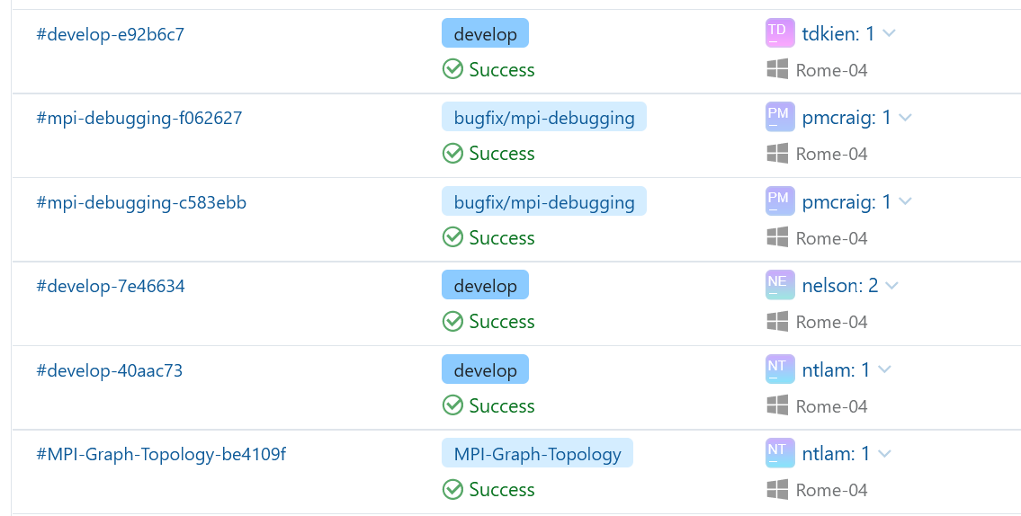This screenshot has height=516, width=1021.
Task: Expand pmcraig changes in mpi-debugging-f062627 row
Action: pyautogui.click(x=905, y=118)
